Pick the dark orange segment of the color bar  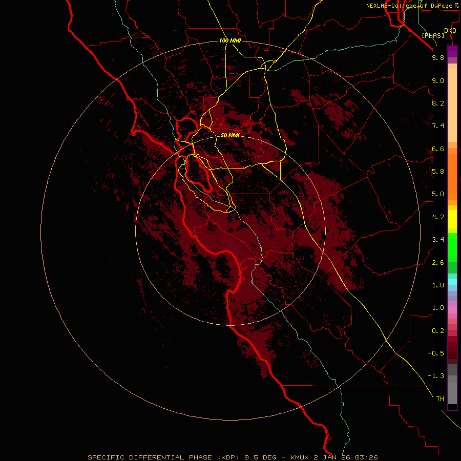[452, 177]
